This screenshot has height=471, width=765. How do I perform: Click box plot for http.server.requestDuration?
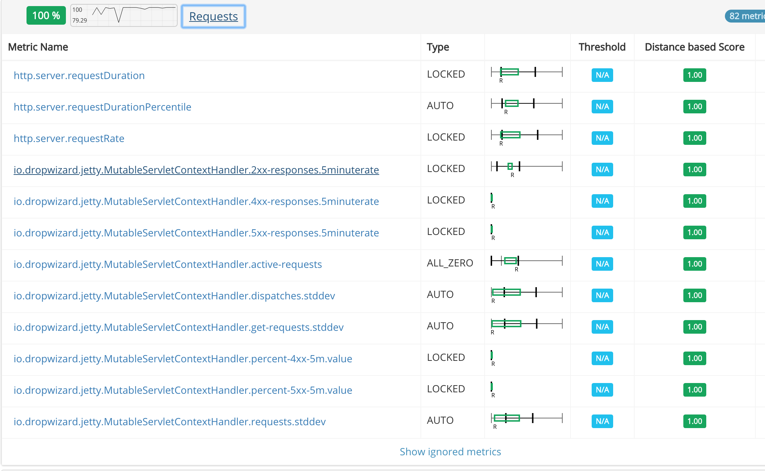[527, 74]
